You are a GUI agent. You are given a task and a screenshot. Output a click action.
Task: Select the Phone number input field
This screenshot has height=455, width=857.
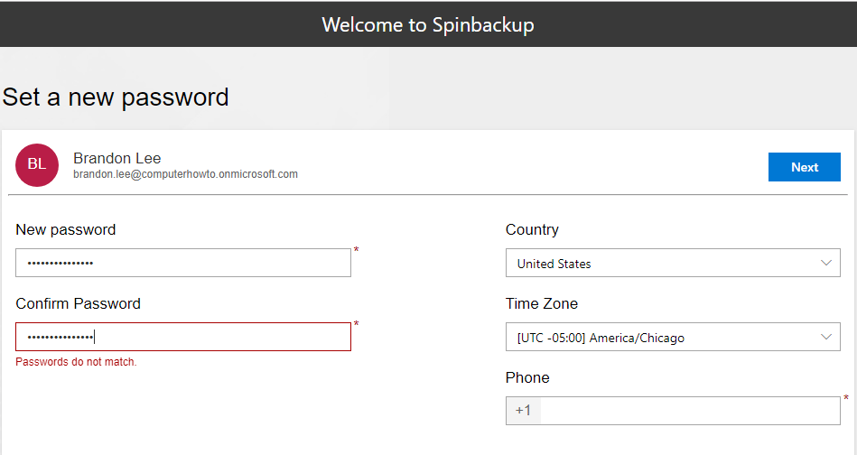coord(689,411)
